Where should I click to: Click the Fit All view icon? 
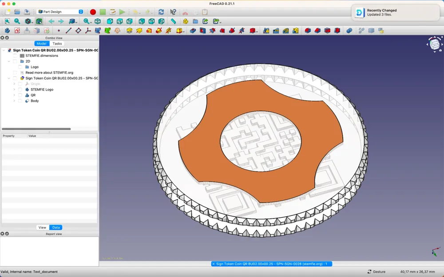pos(7,21)
